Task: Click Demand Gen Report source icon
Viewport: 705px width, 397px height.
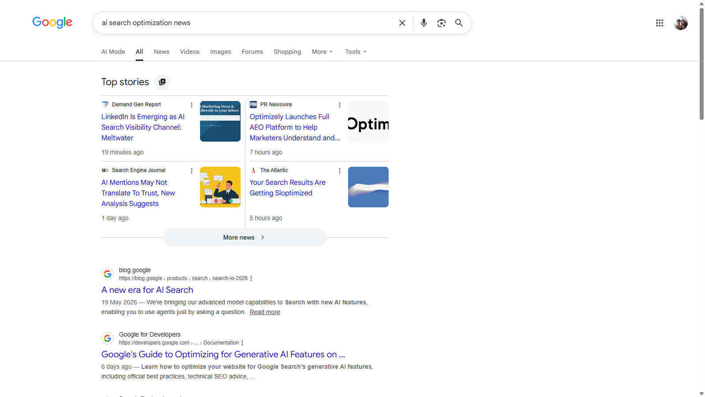Action: click(105, 105)
